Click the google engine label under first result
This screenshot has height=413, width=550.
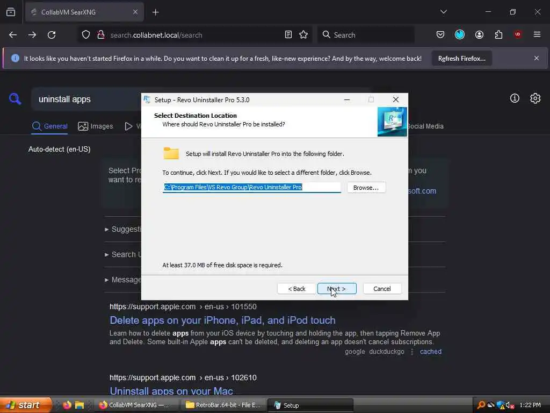[354, 352]
